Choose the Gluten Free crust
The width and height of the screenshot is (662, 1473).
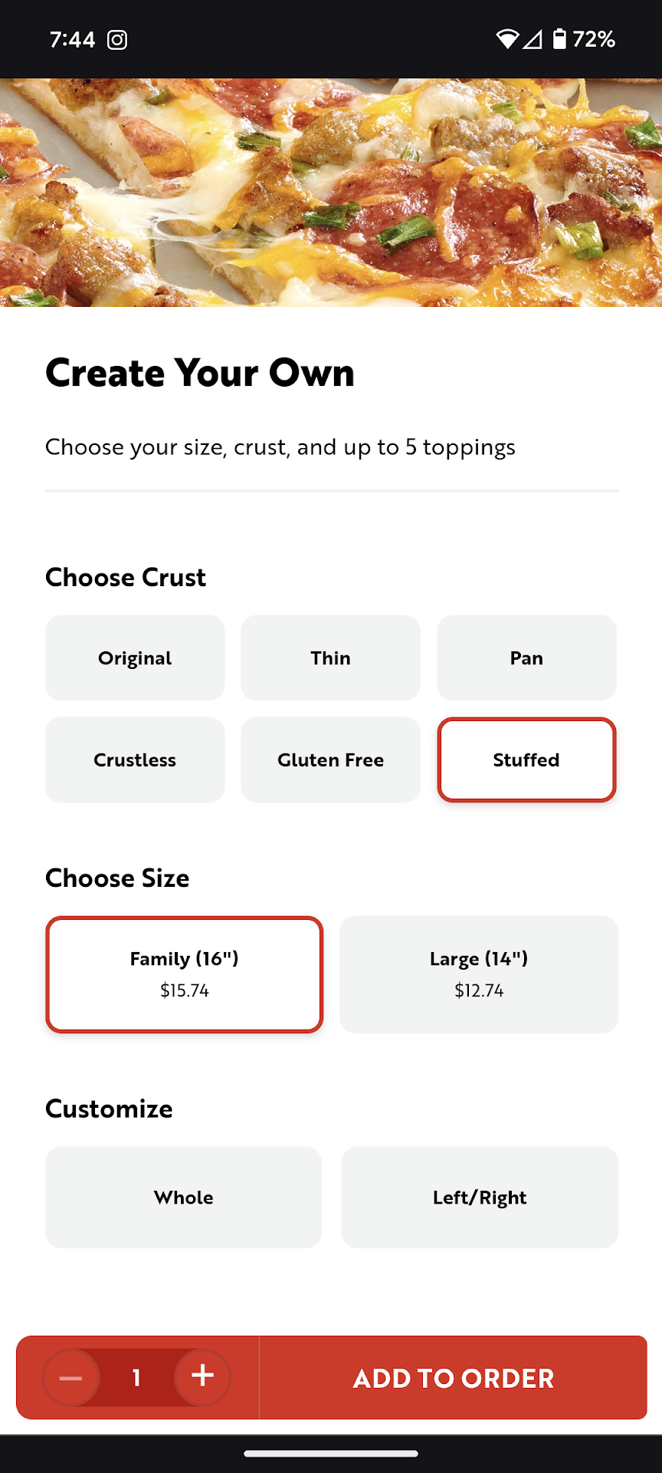pos(331,760)
